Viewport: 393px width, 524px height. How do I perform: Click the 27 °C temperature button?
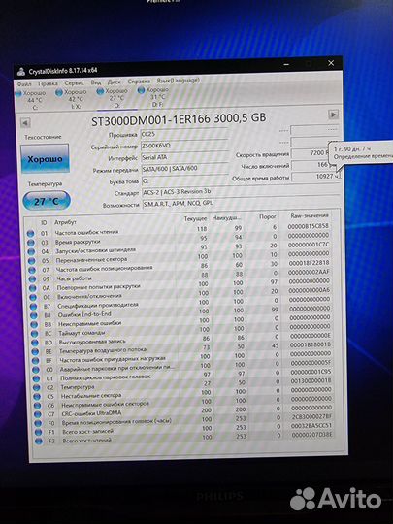pos(47,201)
